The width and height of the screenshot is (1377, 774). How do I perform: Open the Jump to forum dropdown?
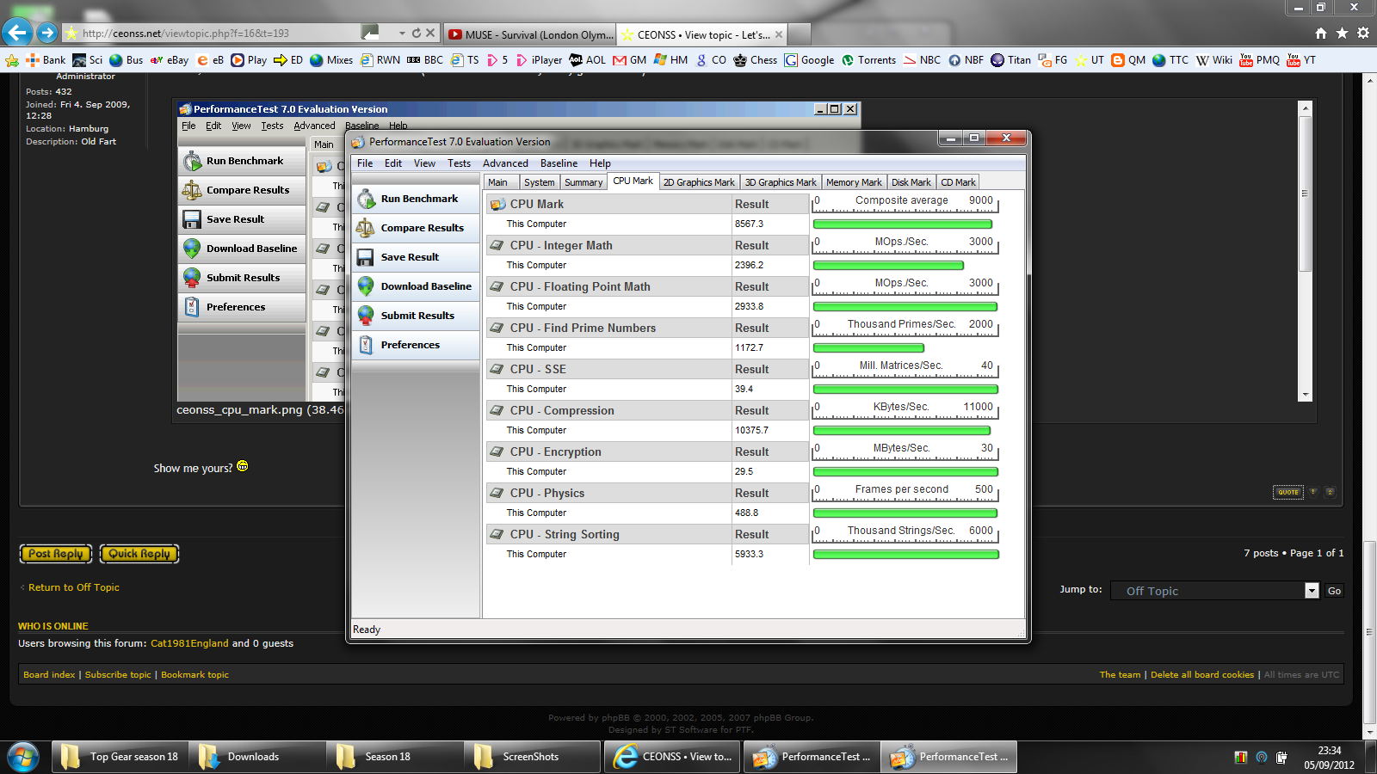(x=1311, y=591)
